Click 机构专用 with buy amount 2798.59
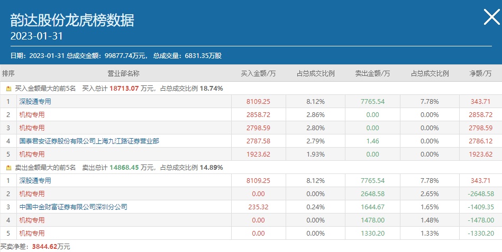This screenshot has height=252, width=502. [32, 128]
